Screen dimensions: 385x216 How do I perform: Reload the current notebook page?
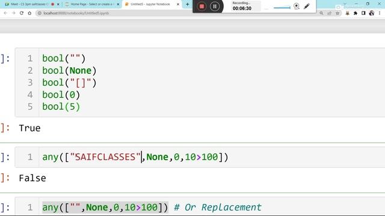(x=22, y=13)
